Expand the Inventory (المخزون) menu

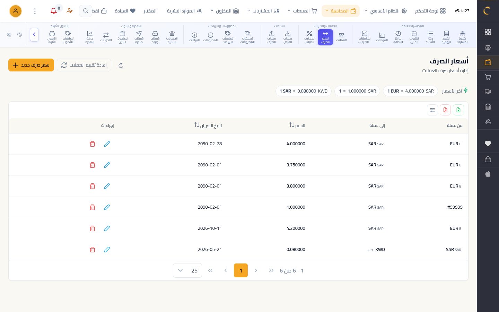225,11
